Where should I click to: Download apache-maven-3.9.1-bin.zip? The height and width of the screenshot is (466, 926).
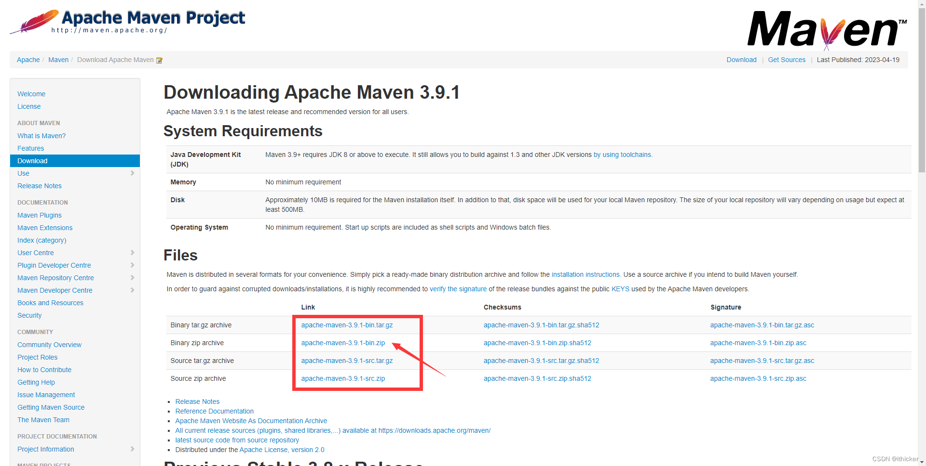pos(343,343)
